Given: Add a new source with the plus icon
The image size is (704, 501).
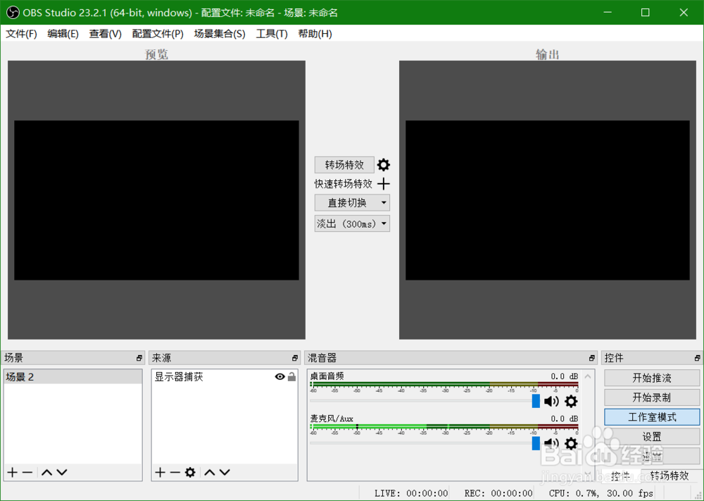Looking at the screenshot, I should (160, 472).
